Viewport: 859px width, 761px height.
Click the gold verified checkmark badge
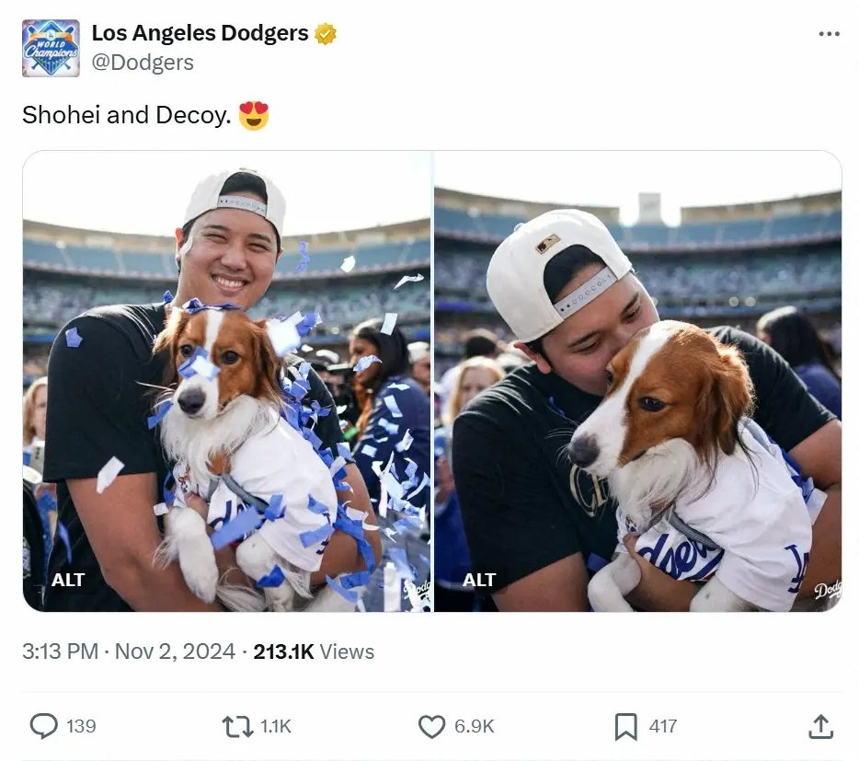(324, 33)
